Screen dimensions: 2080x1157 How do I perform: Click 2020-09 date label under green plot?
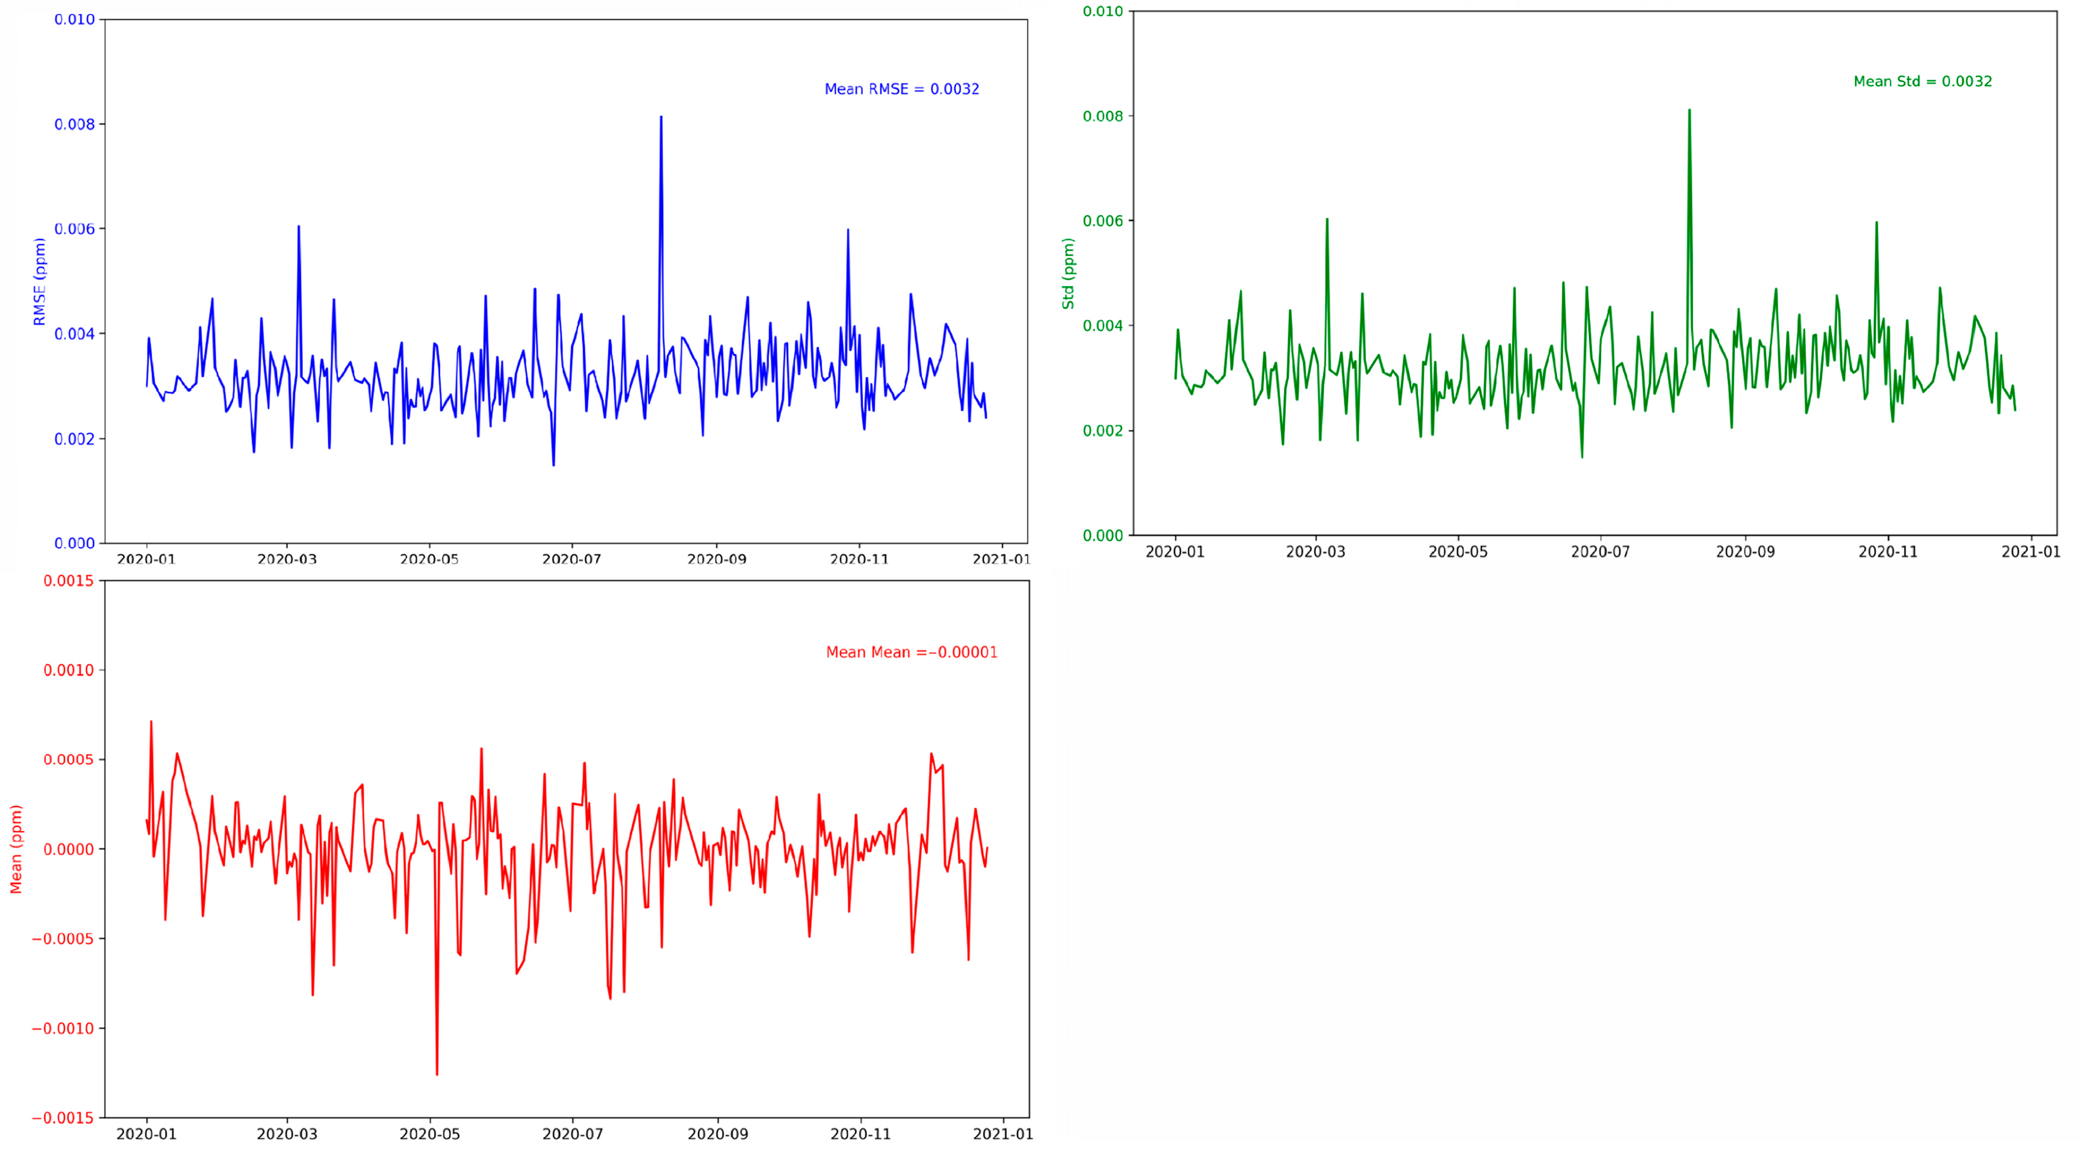1745,552
